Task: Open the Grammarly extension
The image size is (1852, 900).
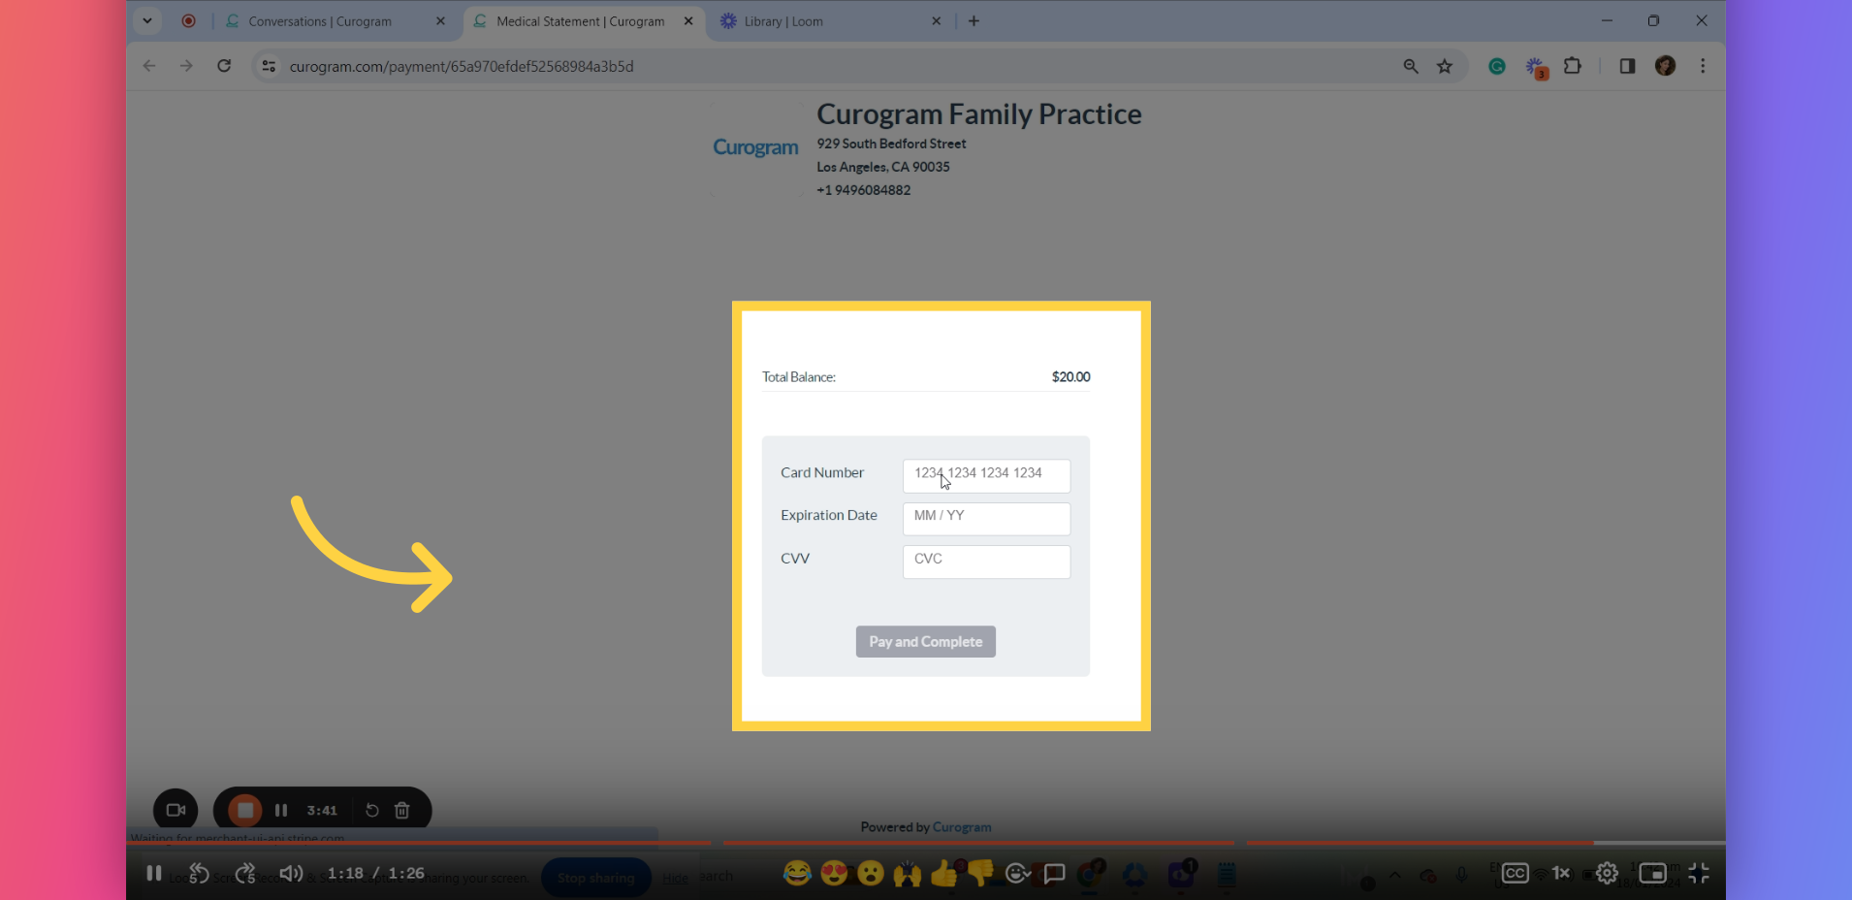Action: click(1497, 66)
